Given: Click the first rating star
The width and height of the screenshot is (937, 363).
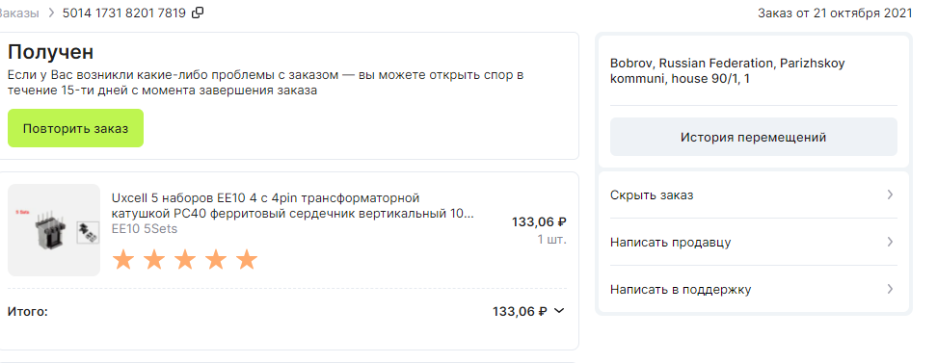Looking at the screenshot, I should [x=123, y=260].
